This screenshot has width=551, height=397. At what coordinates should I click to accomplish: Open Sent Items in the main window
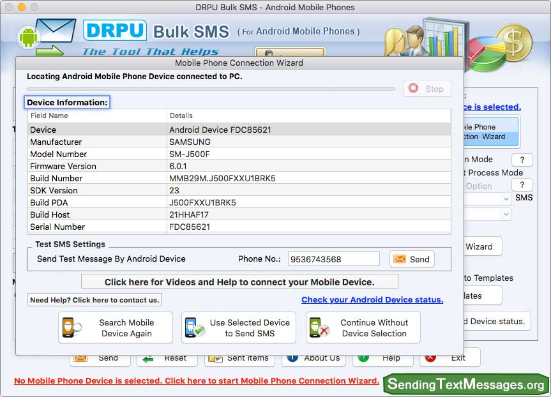point(239,360)
